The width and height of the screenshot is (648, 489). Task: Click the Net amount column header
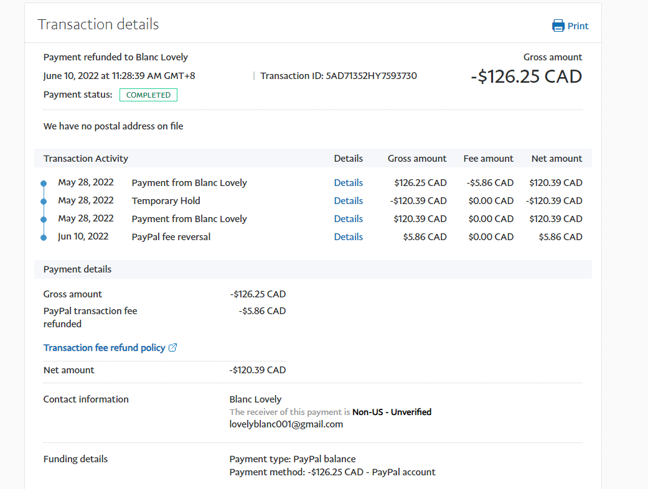(x=556, y=159)
